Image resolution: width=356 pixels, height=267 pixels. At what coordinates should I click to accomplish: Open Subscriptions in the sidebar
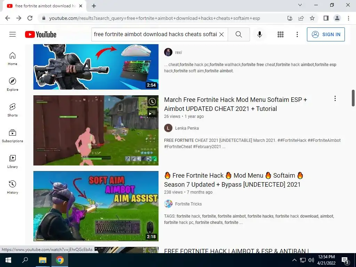click(13, 136)
